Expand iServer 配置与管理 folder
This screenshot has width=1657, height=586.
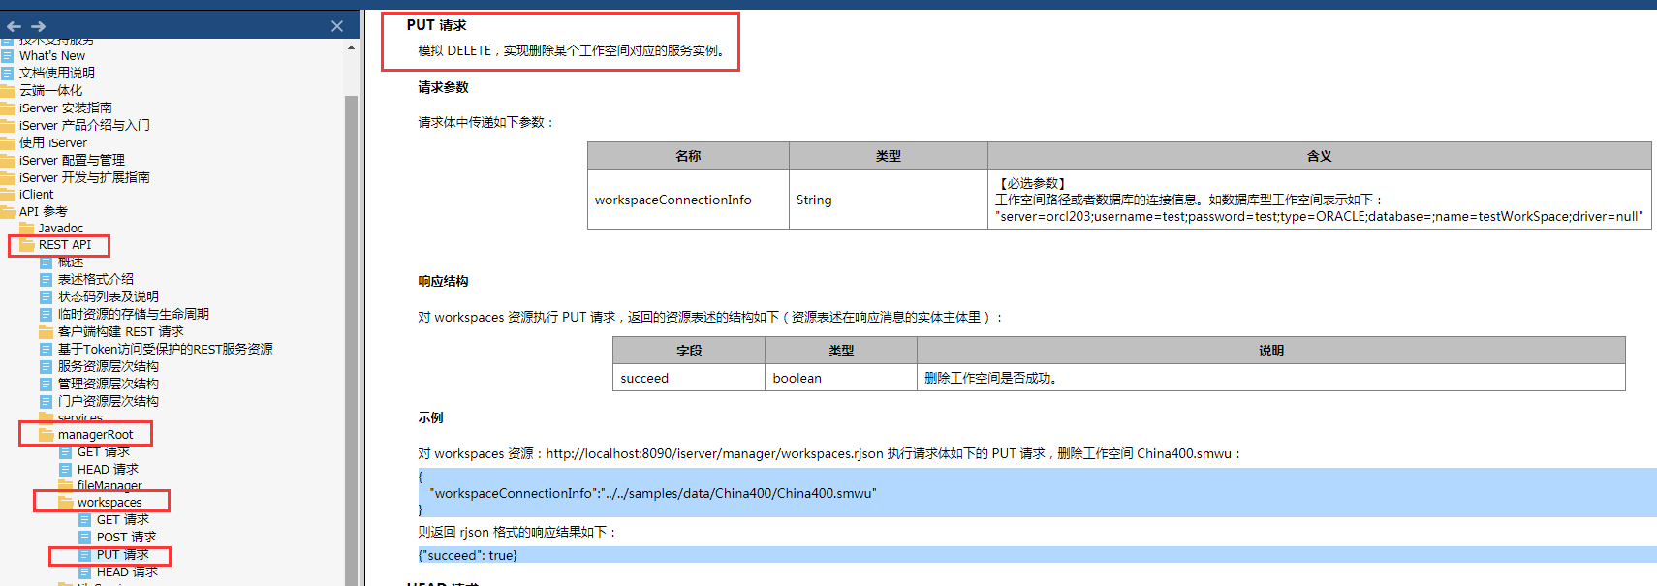coord(72,160)
